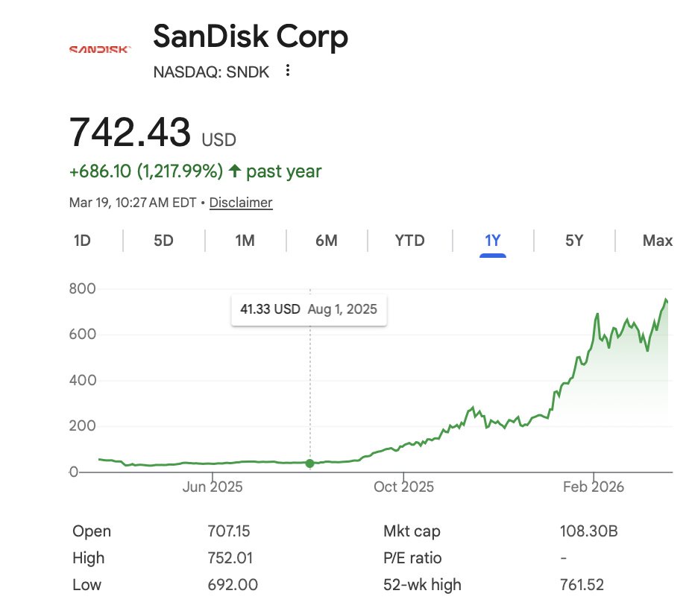Open the three-dot more options menu
The width and height of the screenshot is (689, 614).
(x=288, y=72)
